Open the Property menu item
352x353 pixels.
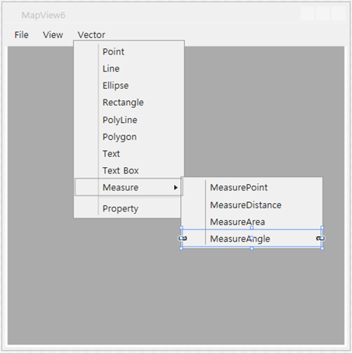coord(128,208)
